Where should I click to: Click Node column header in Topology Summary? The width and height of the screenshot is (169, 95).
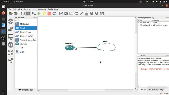click(x=145, y=20)
